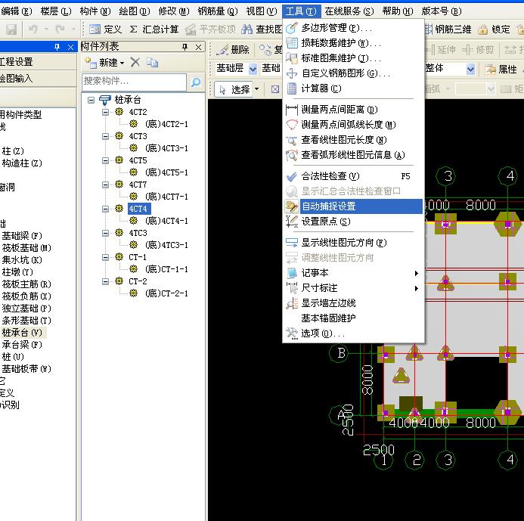The width and height of the screenshot is (524, 521).
Task: Open the 钢筋量 menu
Action: coord(218,11)
